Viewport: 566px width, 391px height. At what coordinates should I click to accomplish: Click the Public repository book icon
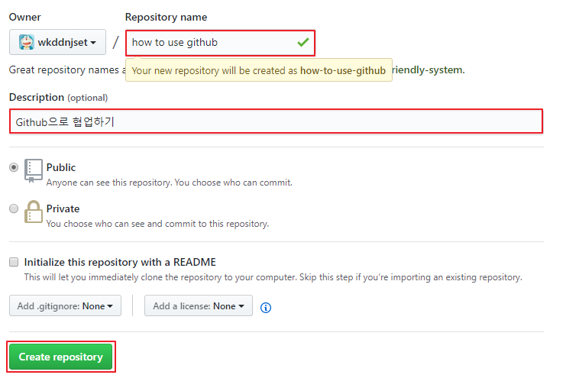[33, 171]
